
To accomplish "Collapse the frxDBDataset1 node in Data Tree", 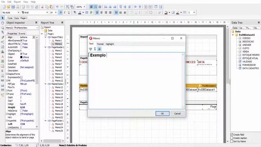I will pos(233,35).
